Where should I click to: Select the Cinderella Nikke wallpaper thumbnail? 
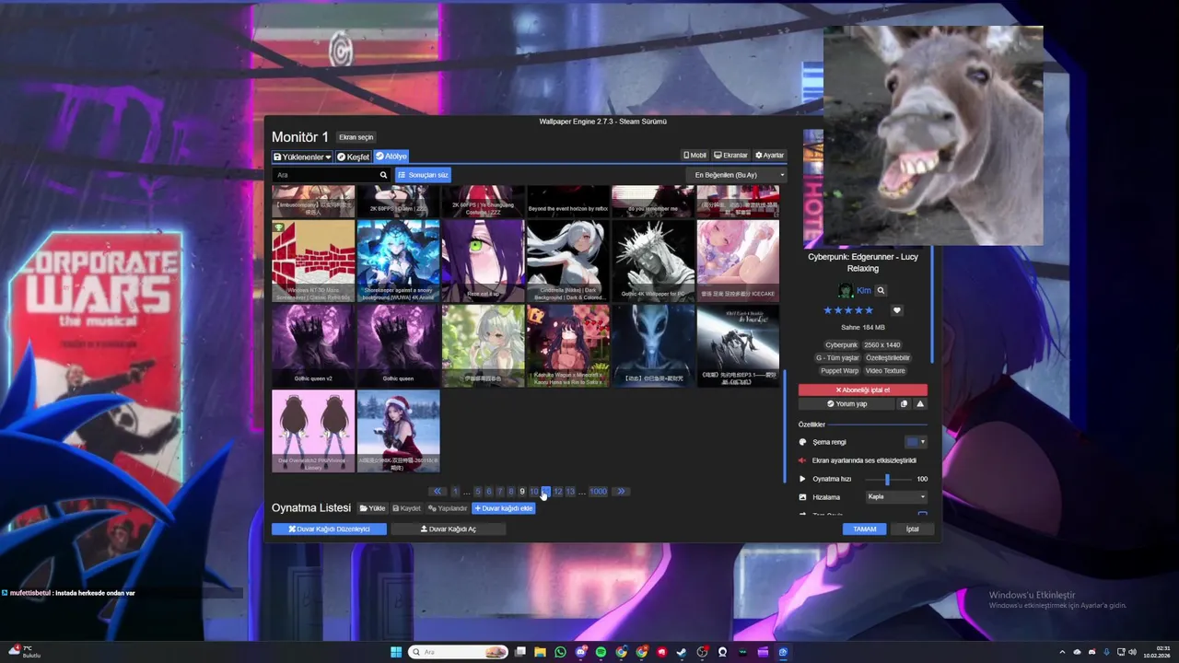(567, 261)
